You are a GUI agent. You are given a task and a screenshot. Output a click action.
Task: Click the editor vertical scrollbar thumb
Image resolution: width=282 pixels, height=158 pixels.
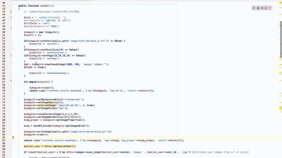pyautogui.click(x=281, y=39)
